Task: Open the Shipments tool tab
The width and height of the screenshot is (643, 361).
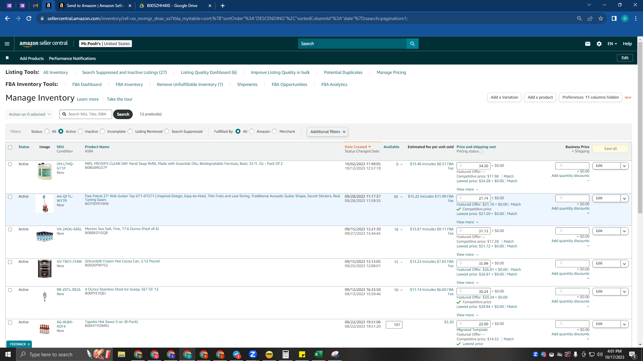Action: click(x=247, y=85)
